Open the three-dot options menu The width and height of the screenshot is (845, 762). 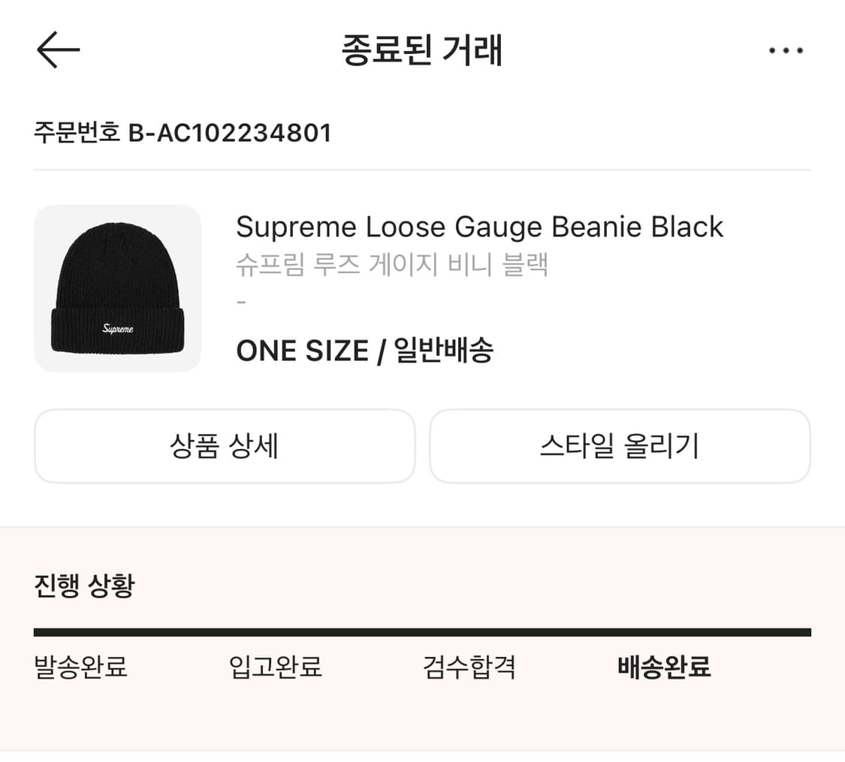[x=786, y=50]
